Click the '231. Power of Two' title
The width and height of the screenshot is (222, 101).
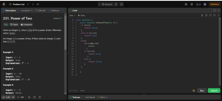pos(17,18)
